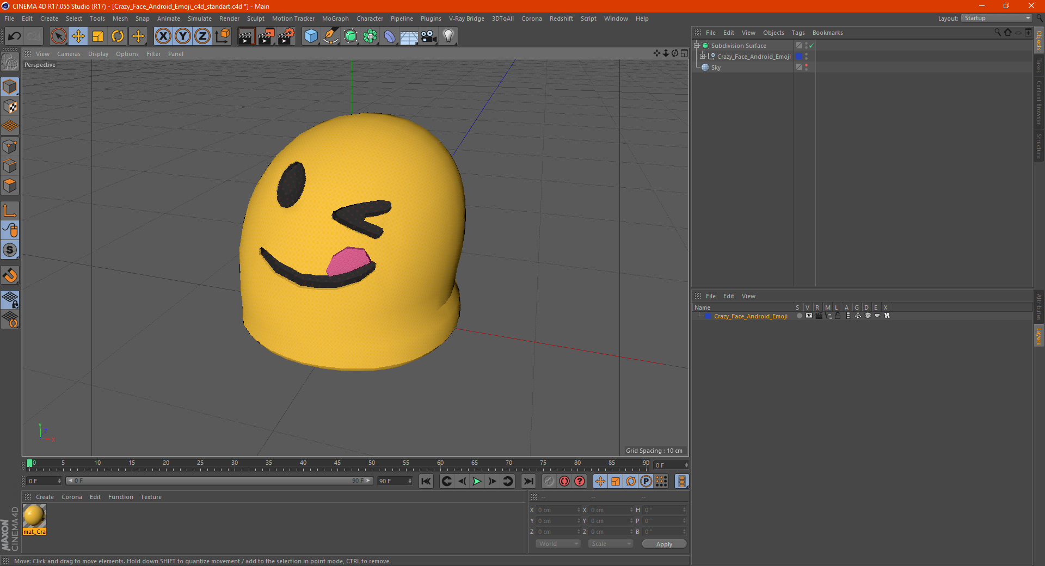Open the Subdivision Surface generators icon
The image size is (1045, 566).
point(351,36)
